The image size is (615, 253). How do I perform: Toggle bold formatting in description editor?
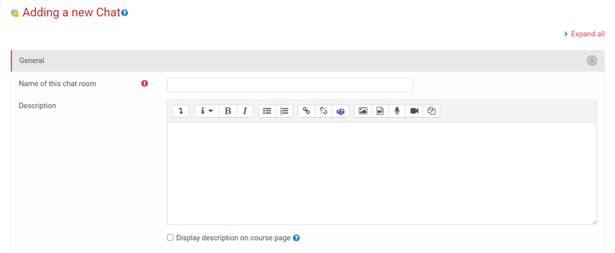tap(228, 111)
